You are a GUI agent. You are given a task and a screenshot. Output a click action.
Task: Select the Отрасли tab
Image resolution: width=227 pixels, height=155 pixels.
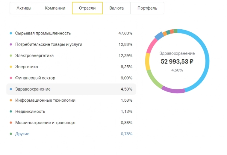[87, 8]
